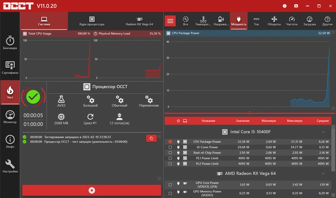Check the GPU Memory Power (VDDIO) checkbox
Viewport: 336px width, 198px height.
pos(170,193)
